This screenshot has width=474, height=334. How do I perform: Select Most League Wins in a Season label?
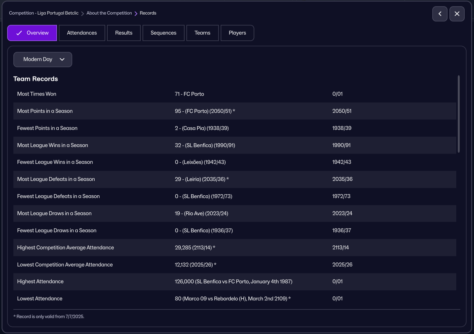point(53,145)
